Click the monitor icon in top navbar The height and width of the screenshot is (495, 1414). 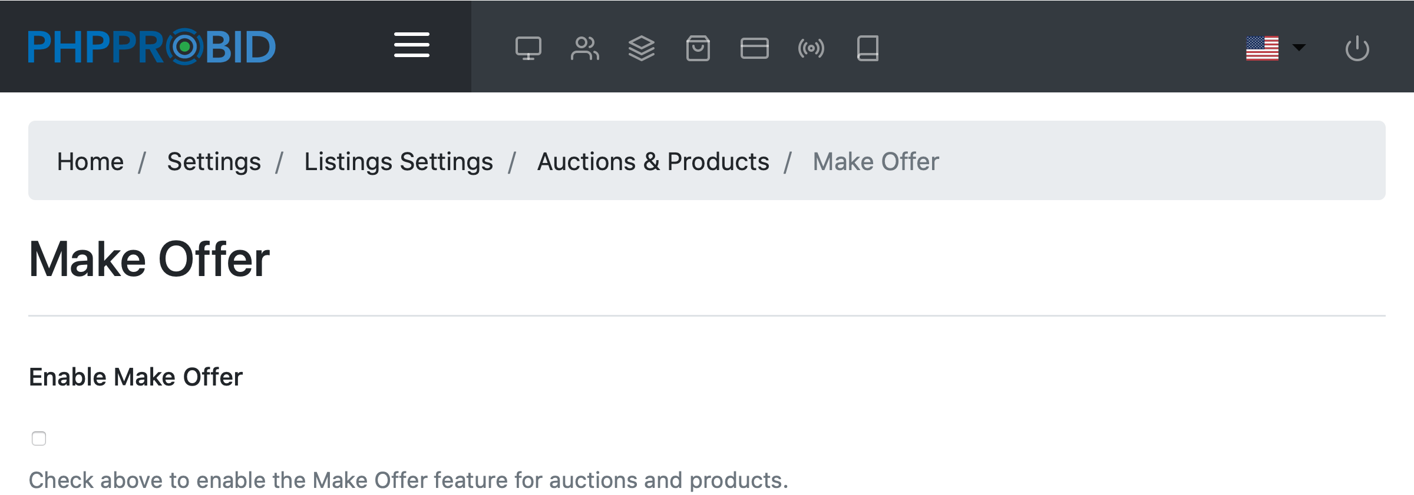tap(528, 48)
